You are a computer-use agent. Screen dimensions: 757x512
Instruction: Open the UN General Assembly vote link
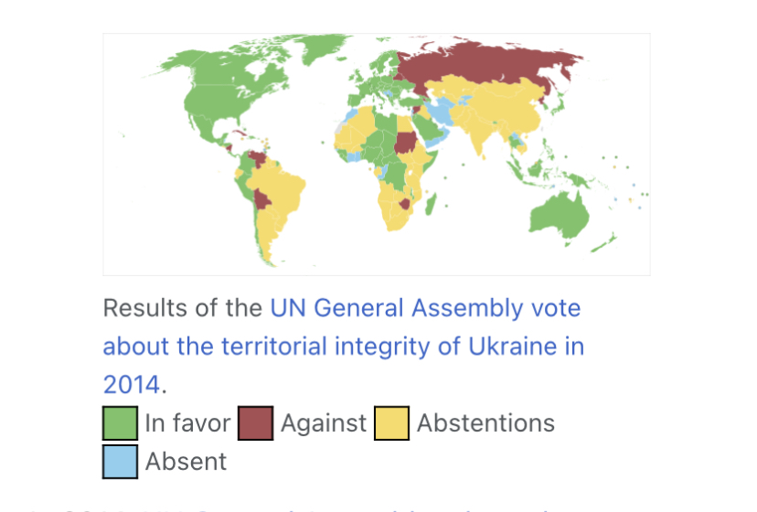point(343,346)
